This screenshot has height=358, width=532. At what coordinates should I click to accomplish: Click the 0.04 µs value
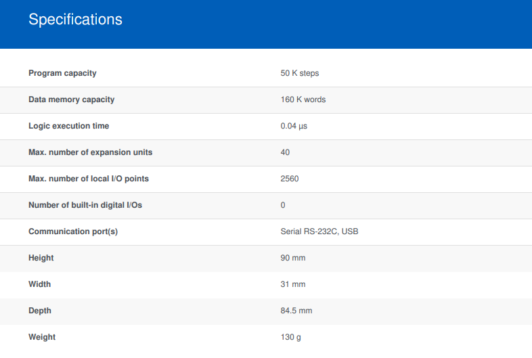click(x=294, y=127)
